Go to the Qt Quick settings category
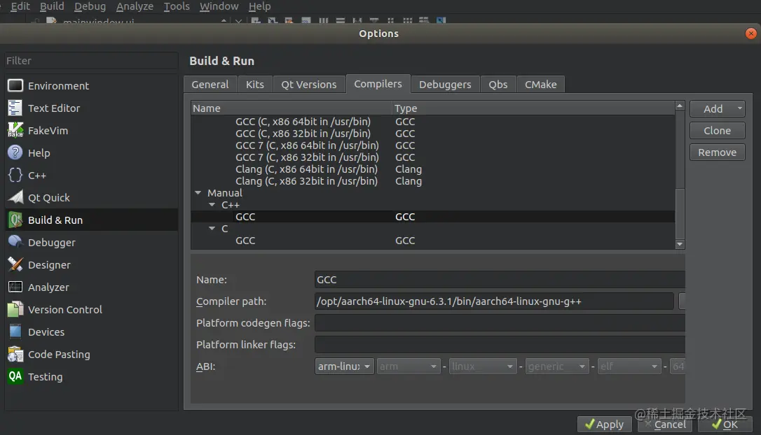Image resolution: width=761 pixels, height=435 pixels. click(x=91, y=197)
